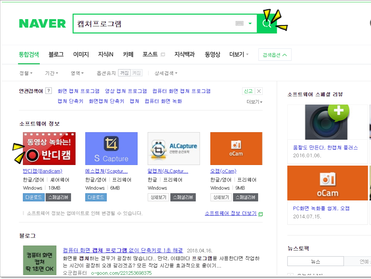Select the 포스트 tab
The width and height of the screenshot is (371, 279).
150,55
